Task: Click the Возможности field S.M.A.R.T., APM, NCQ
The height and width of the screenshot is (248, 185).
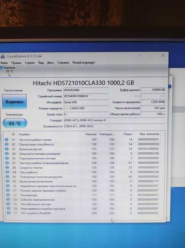Action: pyautogui.click(x=114, y=126)
